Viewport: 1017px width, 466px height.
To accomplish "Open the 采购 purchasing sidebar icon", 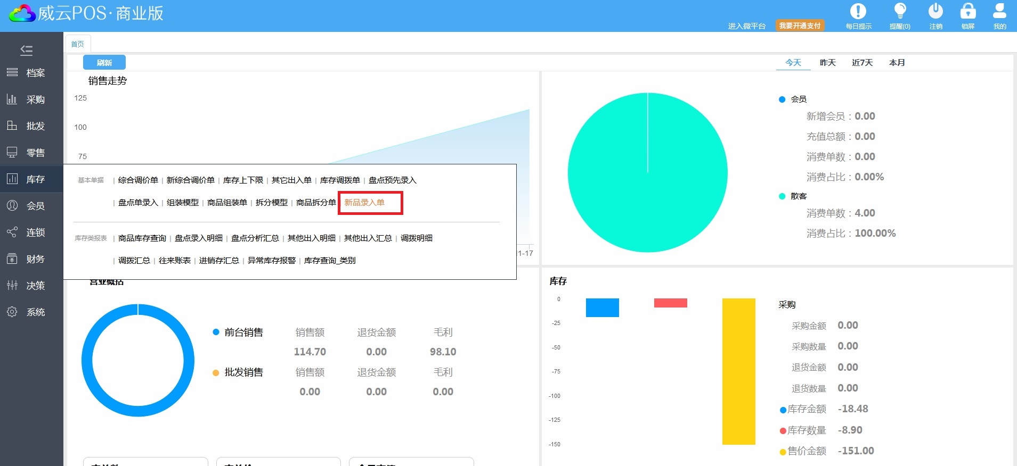I will 12,99.
